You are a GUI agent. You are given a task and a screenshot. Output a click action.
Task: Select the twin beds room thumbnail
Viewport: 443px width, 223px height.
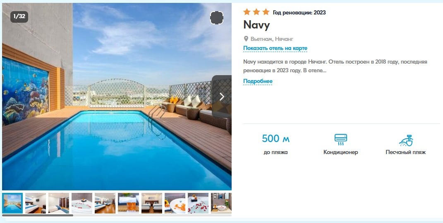tap(152, 203)
